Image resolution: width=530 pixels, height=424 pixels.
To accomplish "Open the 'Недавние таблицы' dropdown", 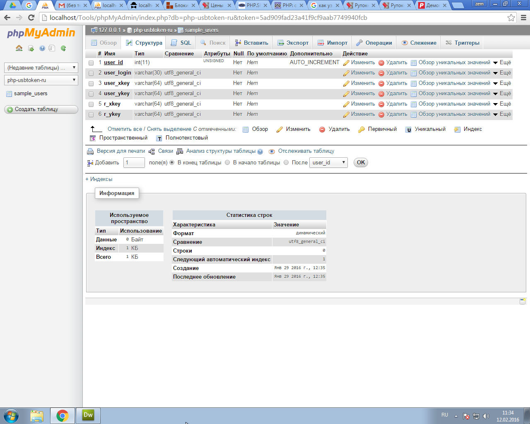I will (x=41, y=67).
